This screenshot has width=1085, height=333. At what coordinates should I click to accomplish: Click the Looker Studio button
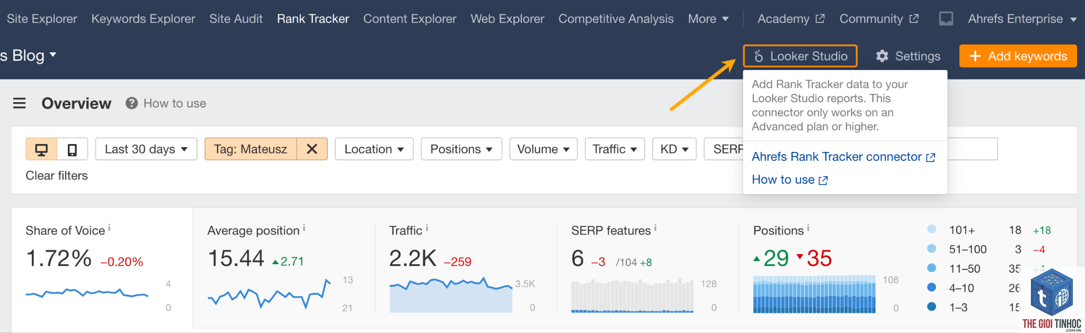(800, 56)
